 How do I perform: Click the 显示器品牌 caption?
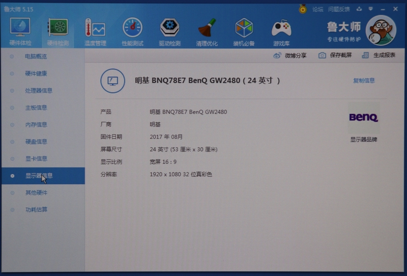(x=363, y=140)
